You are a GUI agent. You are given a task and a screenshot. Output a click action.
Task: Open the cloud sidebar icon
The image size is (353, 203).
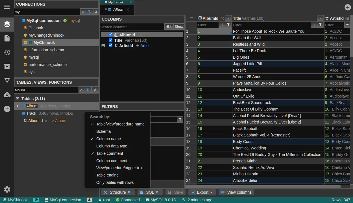pyautogui.click(x=7, y=95)
